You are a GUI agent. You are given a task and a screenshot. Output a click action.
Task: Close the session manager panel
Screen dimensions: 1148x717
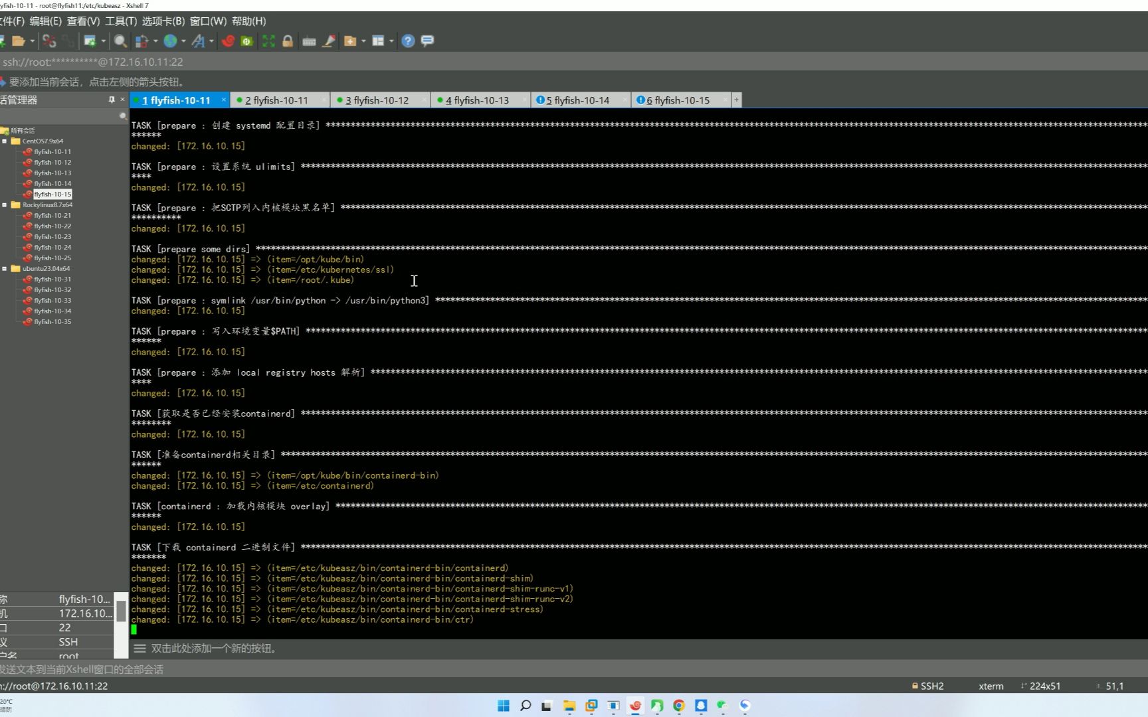122,100
